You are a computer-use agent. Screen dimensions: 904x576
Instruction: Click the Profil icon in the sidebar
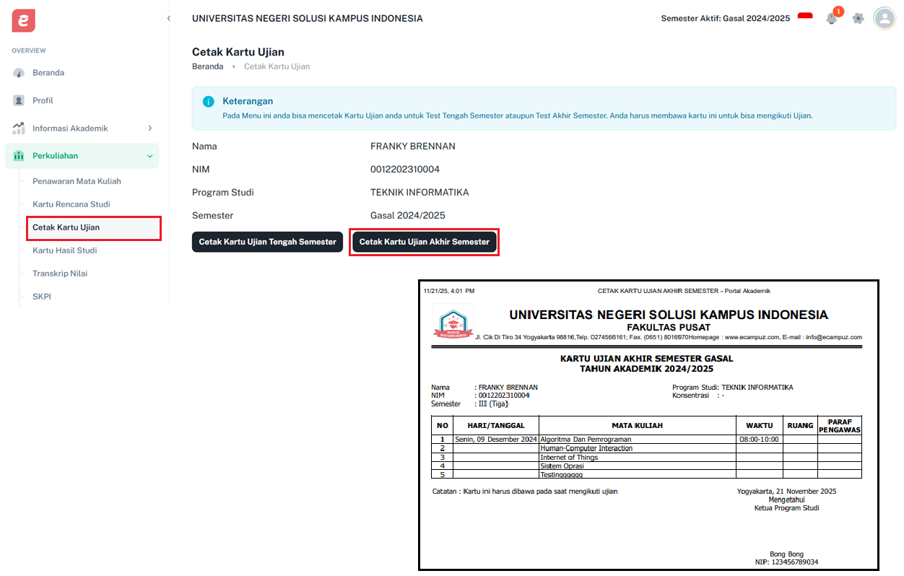(x=17, y=100)
